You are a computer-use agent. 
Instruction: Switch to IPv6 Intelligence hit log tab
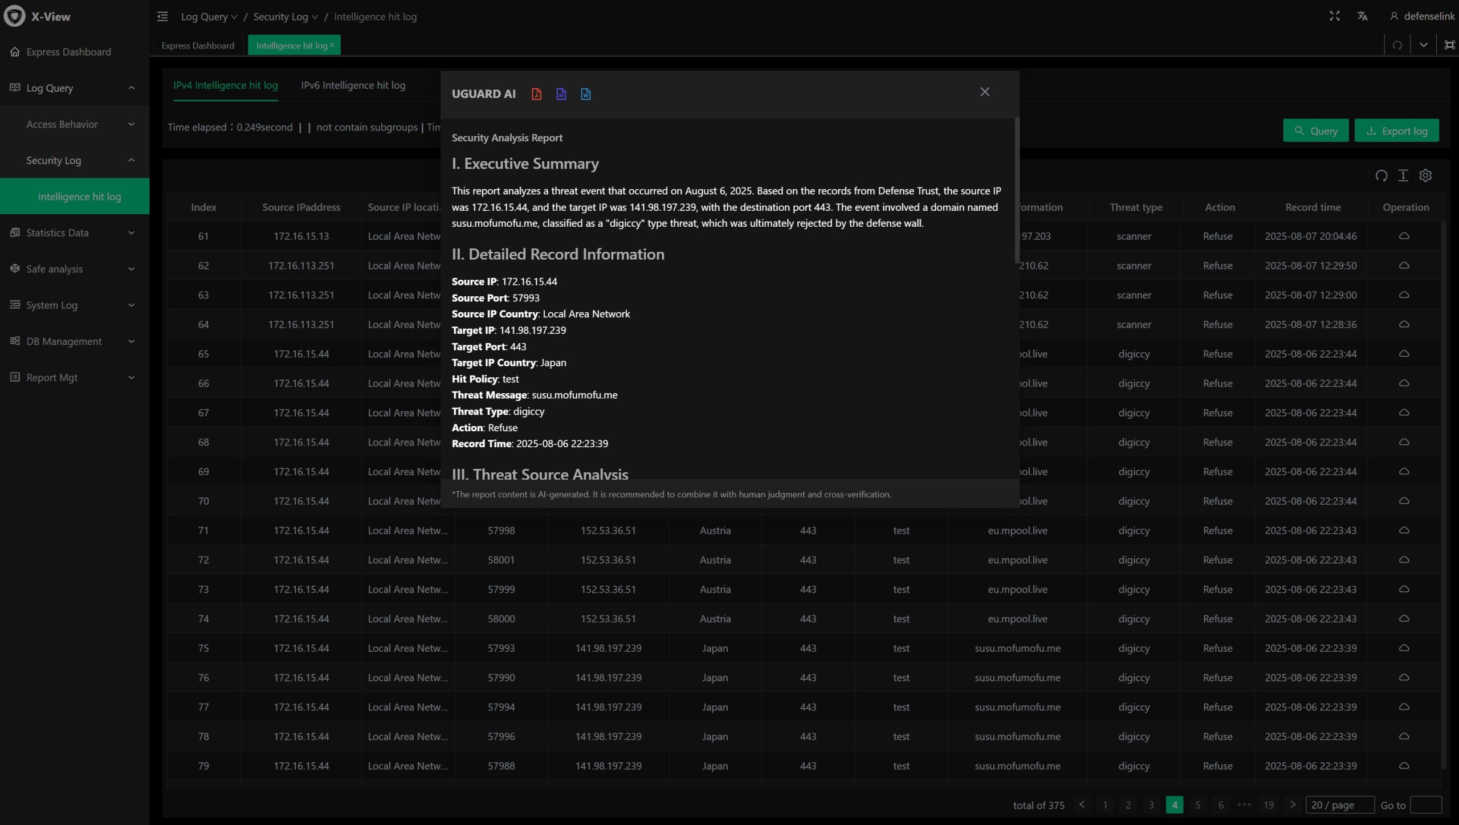pyautogui.click(x=353, y=85)
